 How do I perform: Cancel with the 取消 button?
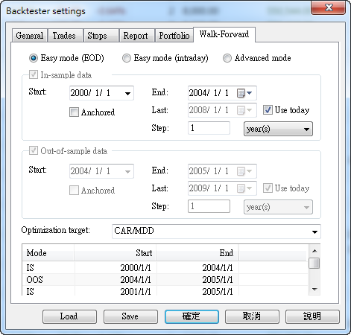point(252,316)
